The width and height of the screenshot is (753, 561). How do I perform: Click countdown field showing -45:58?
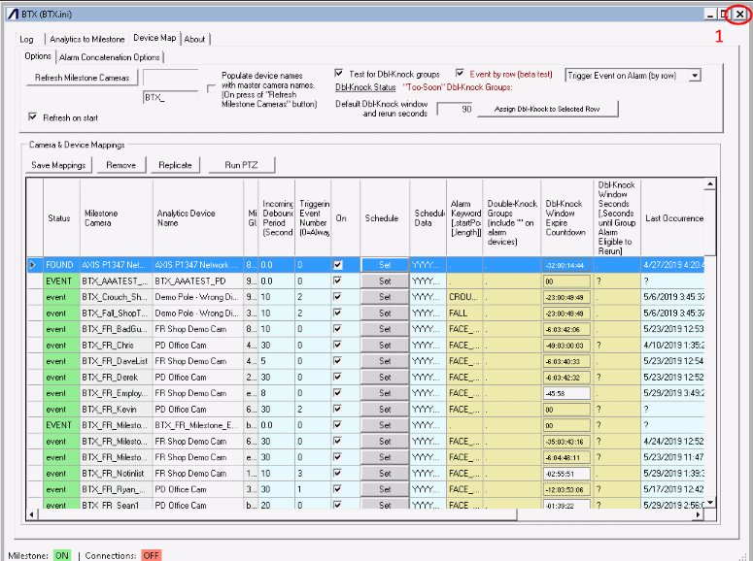tap(566, 393)
